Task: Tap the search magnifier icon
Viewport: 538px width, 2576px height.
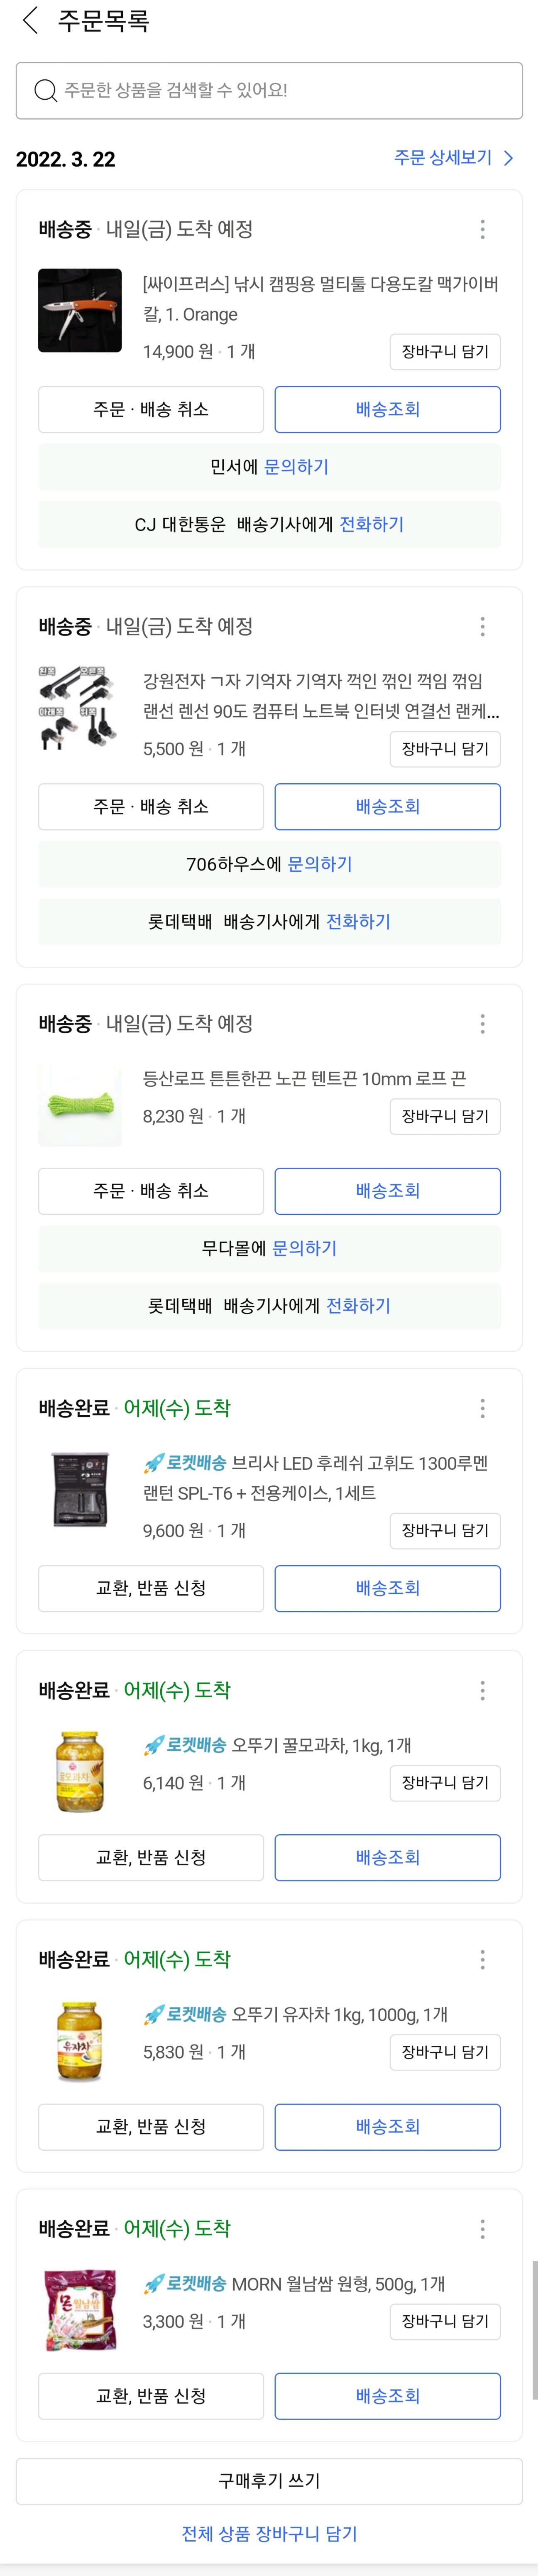Action: [x=45, y=91]
